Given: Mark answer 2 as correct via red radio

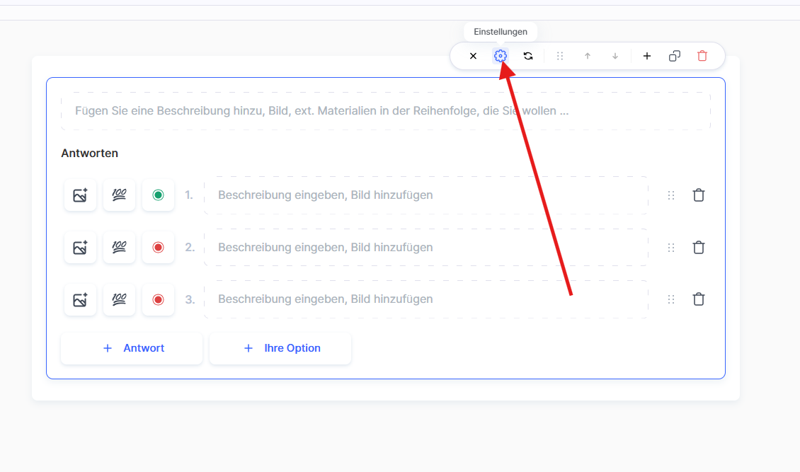Looking at the screenshot, I should (x=158, y=247).
